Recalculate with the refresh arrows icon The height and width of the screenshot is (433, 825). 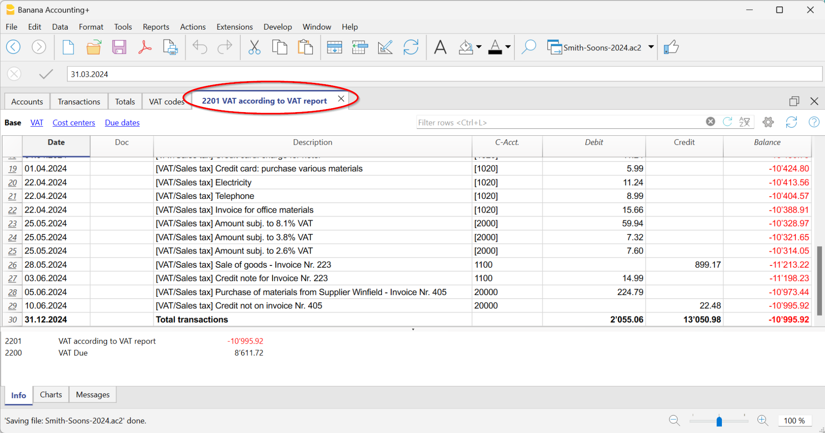click(x=411, y=47)
